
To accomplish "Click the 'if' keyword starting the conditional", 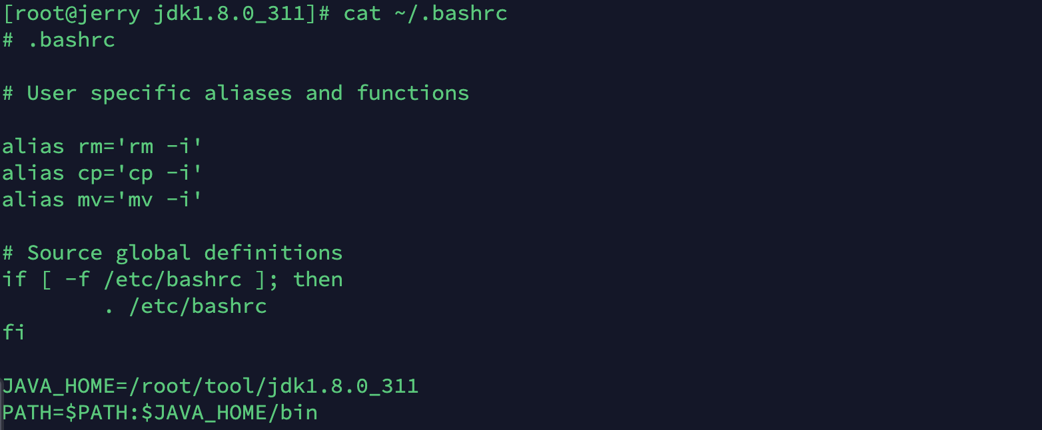I will (15, 280).
